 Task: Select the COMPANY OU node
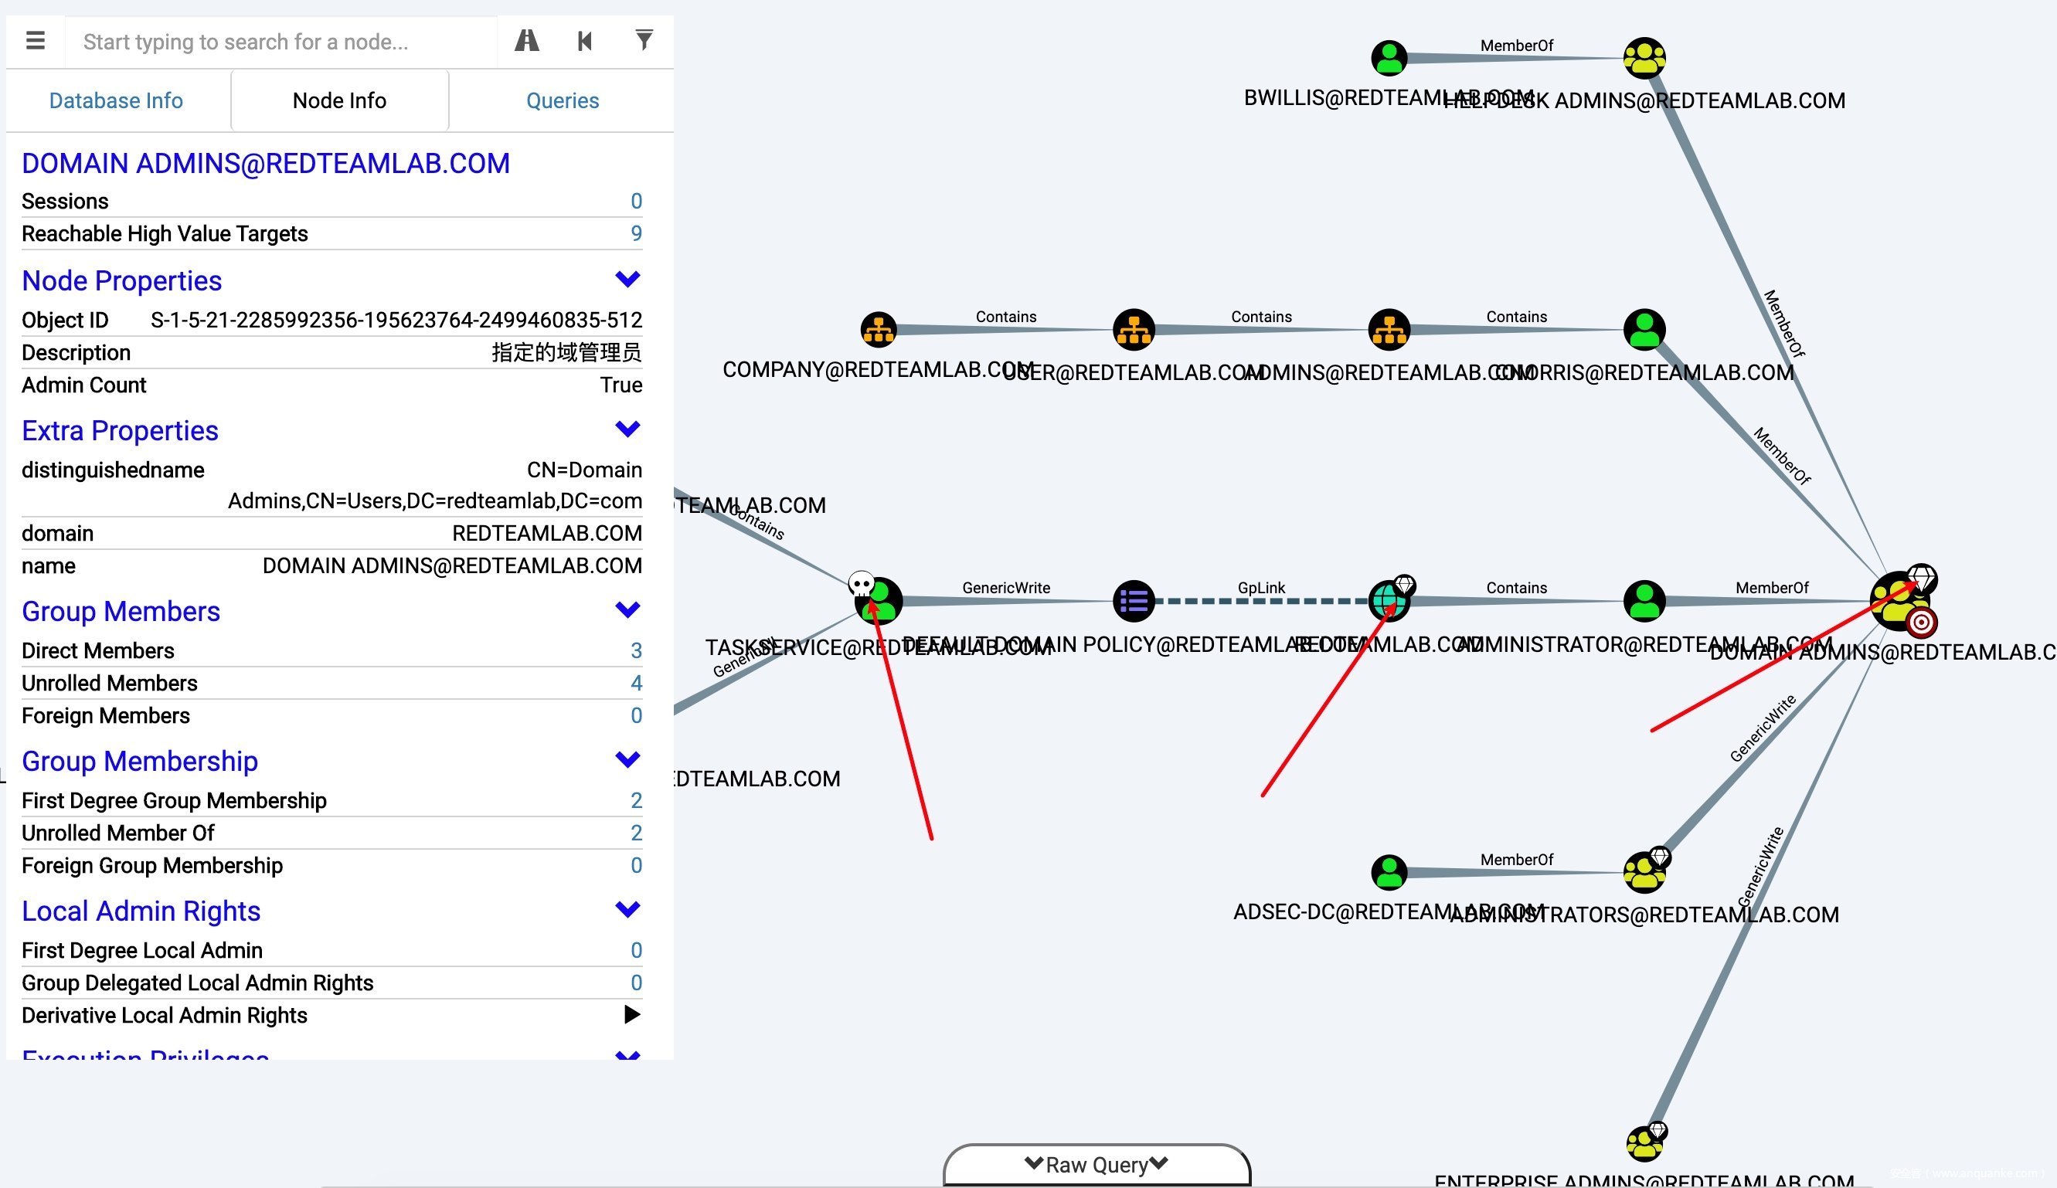[879, 330]
